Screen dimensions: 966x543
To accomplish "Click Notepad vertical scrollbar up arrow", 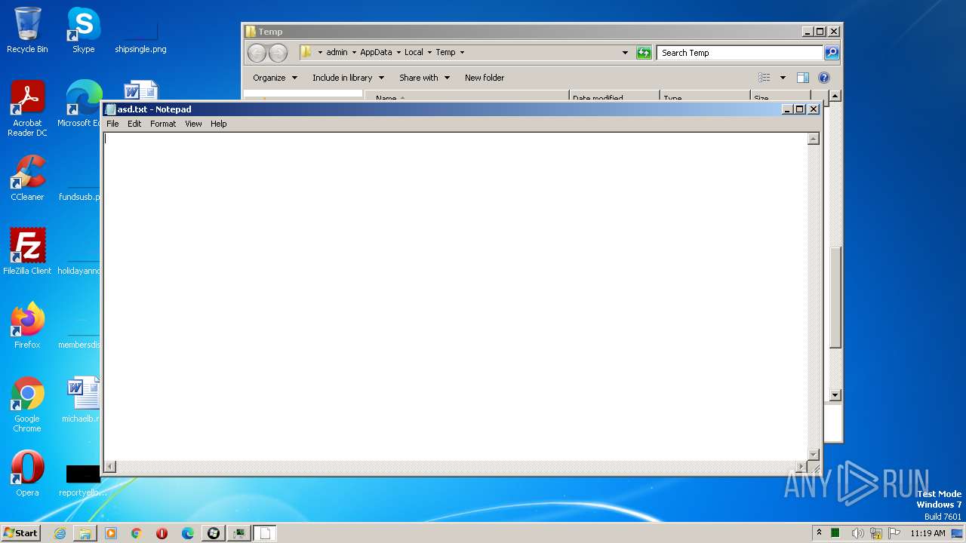I will 814,139.
